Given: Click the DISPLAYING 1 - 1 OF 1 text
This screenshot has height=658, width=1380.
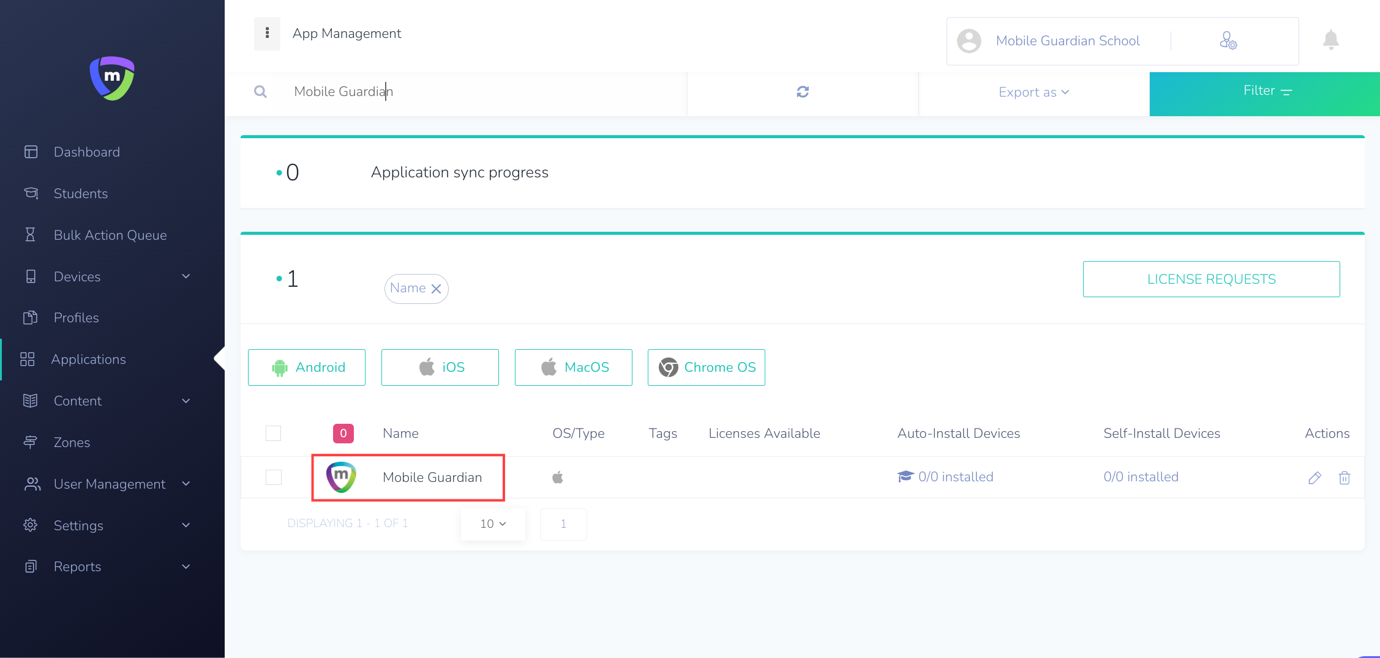Looking at the screenshot, I should [x=348, y=523].
